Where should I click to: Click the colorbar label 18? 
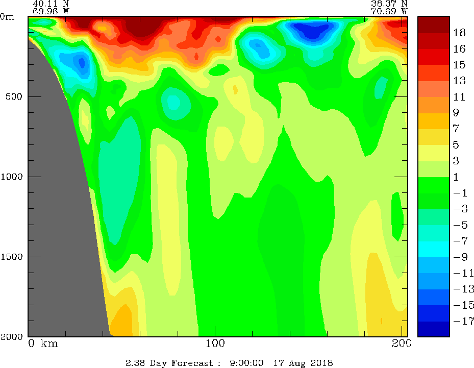coord(459,33)
